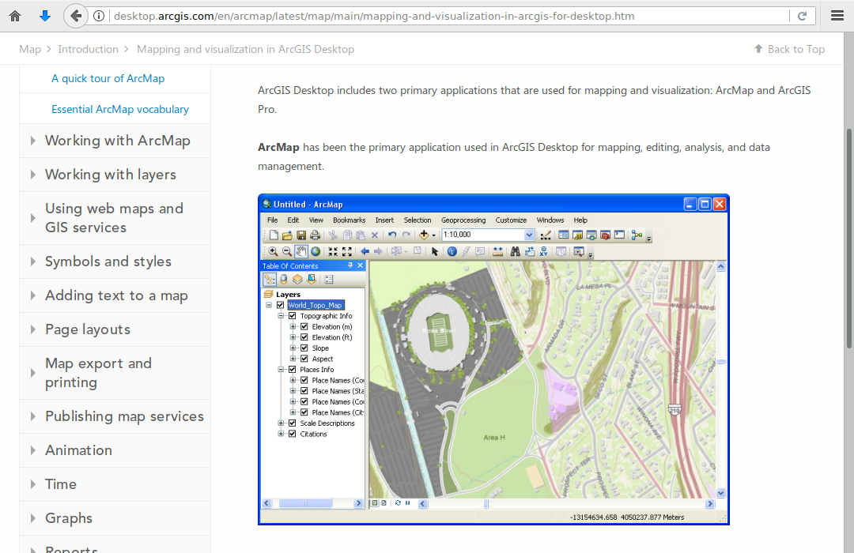Open Essential ArcMap vocabulary link
Image resolution: width=854 pixels, height=553 pixels.
tap(120, 109)
